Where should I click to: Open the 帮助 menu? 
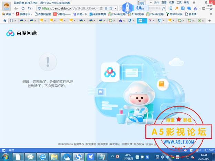[x=186, y=2]
